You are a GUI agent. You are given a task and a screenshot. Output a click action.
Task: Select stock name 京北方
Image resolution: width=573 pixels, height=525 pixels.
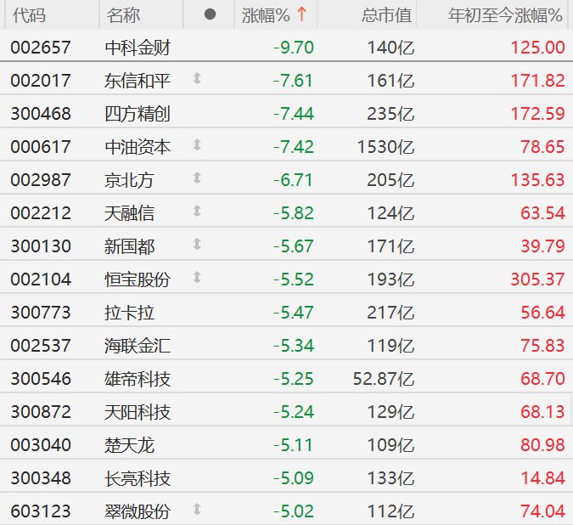(x=129, y=180)
